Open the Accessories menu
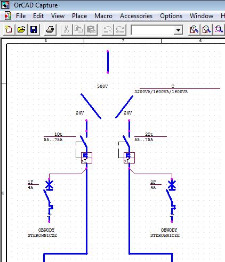The image size is (225, 262). [x=136, y=16]
